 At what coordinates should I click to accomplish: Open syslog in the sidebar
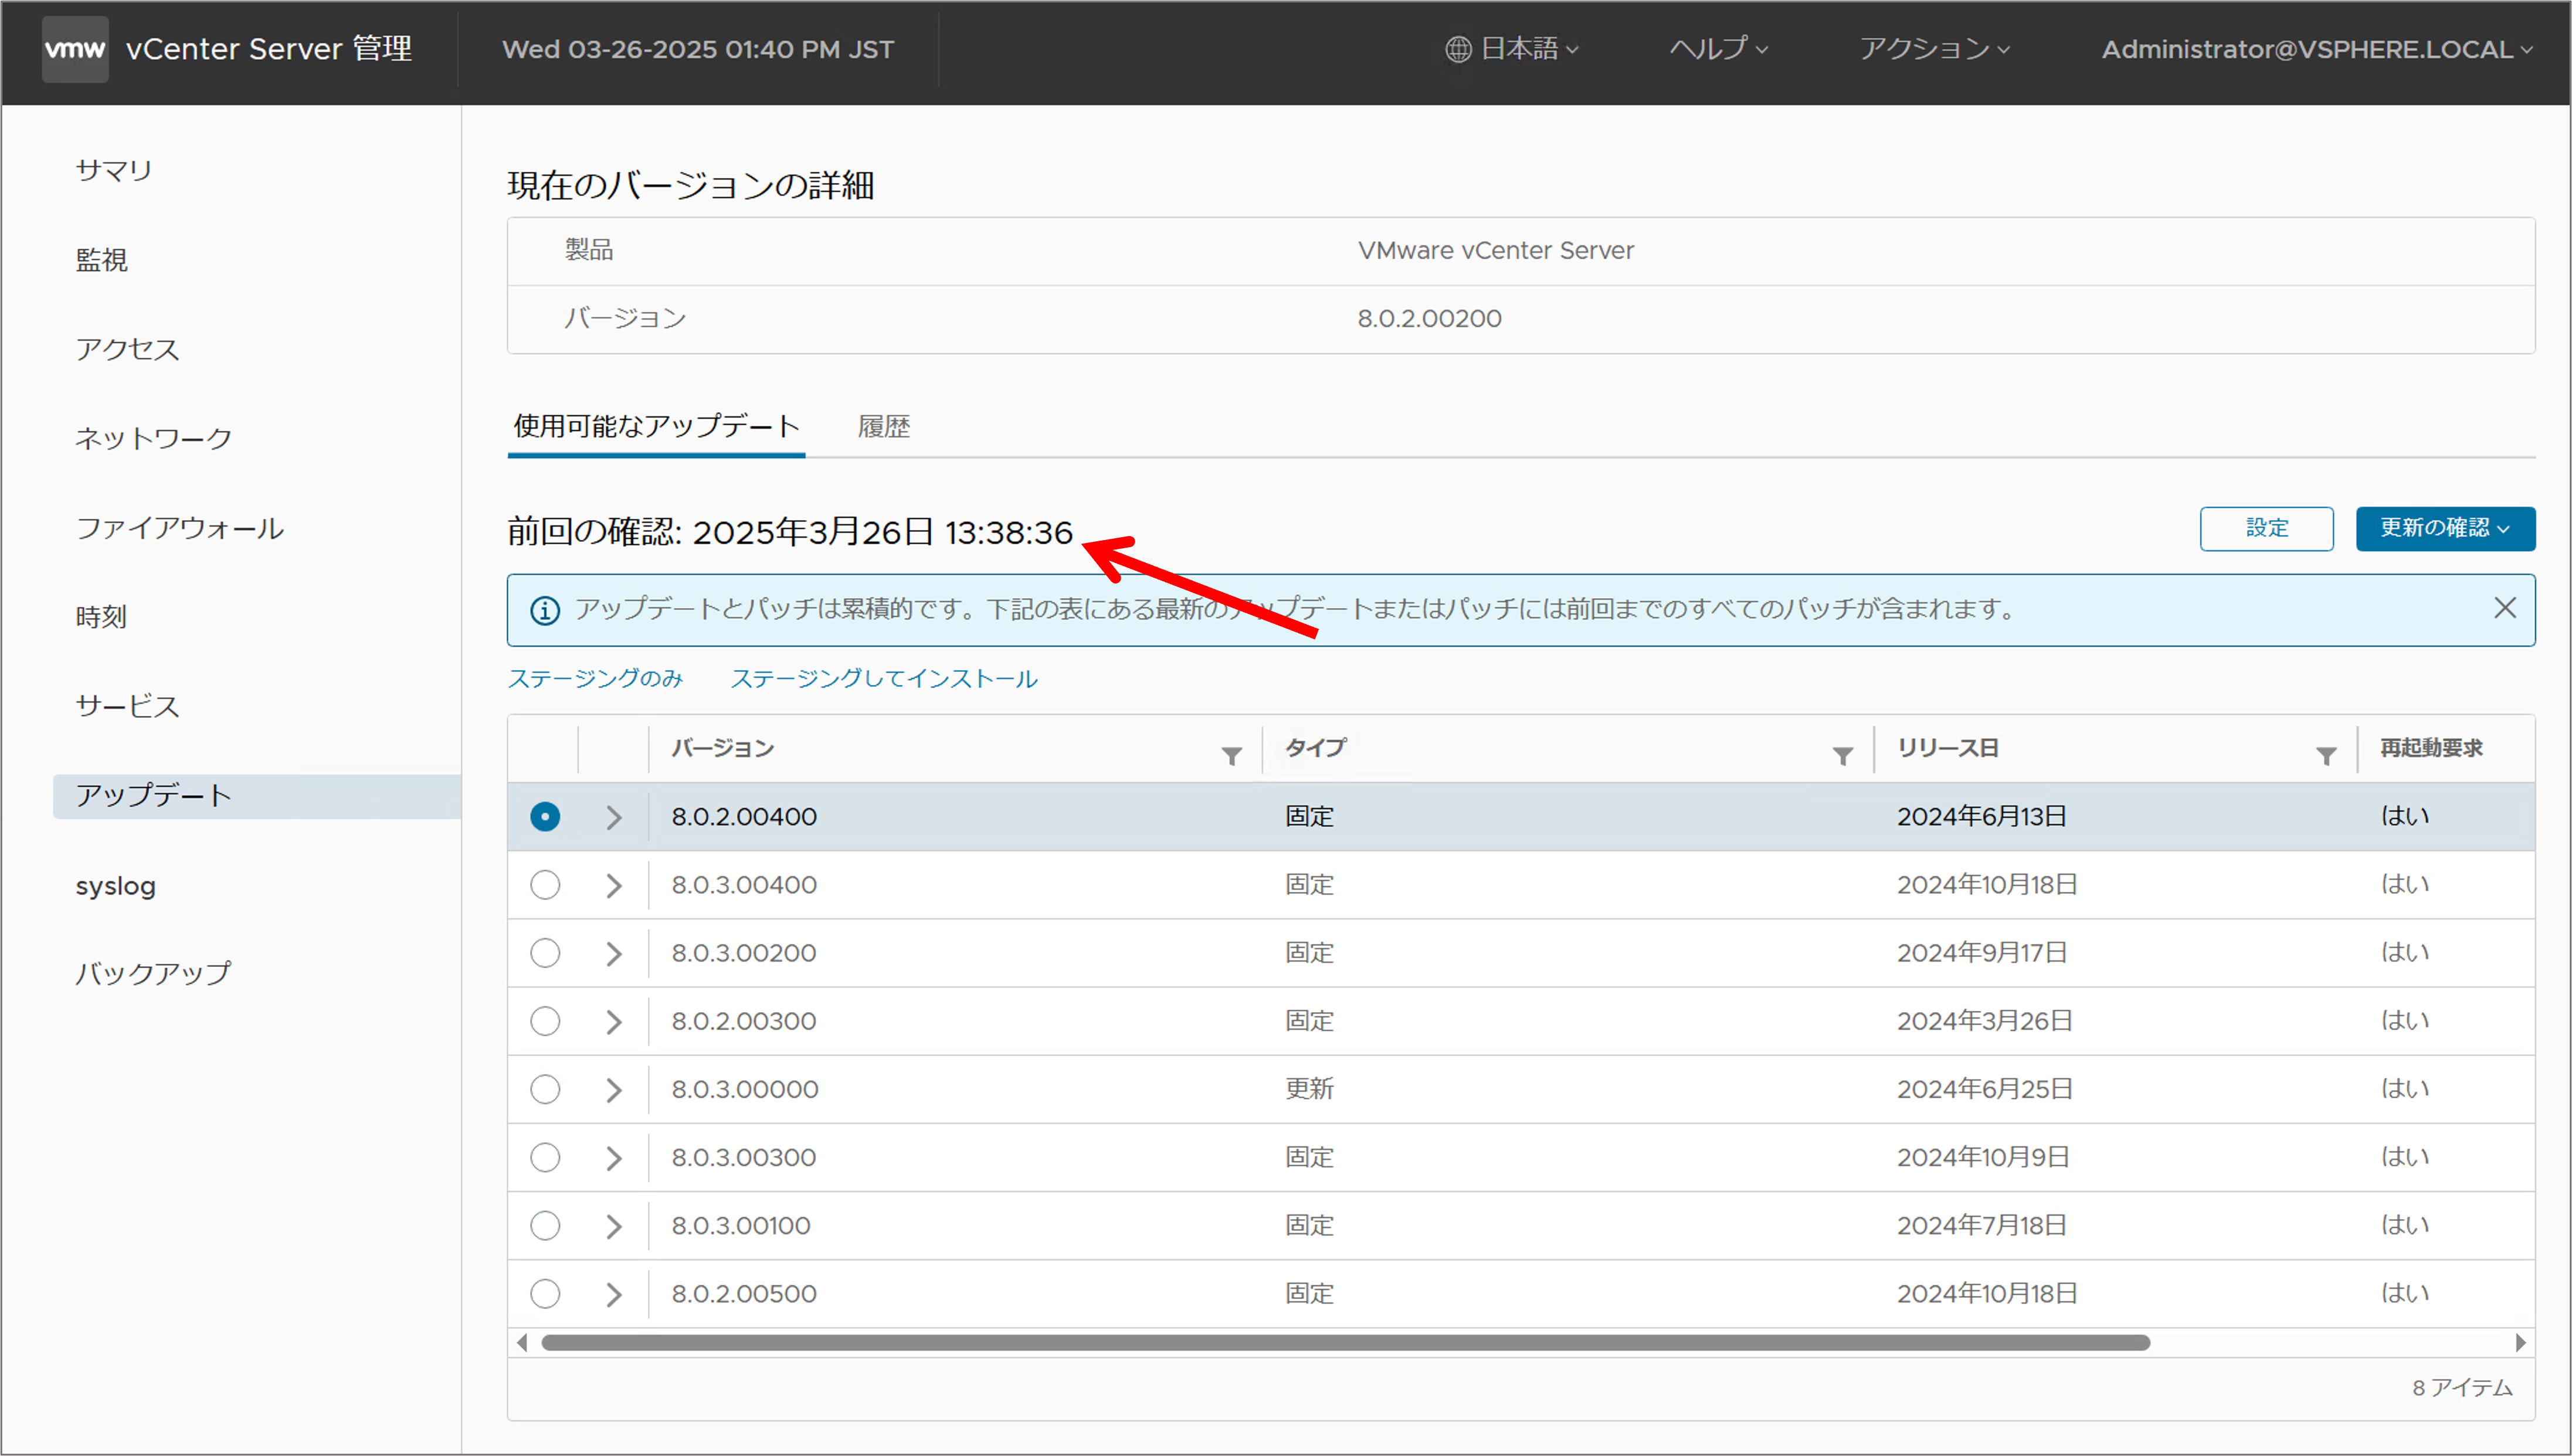point(115,886)
